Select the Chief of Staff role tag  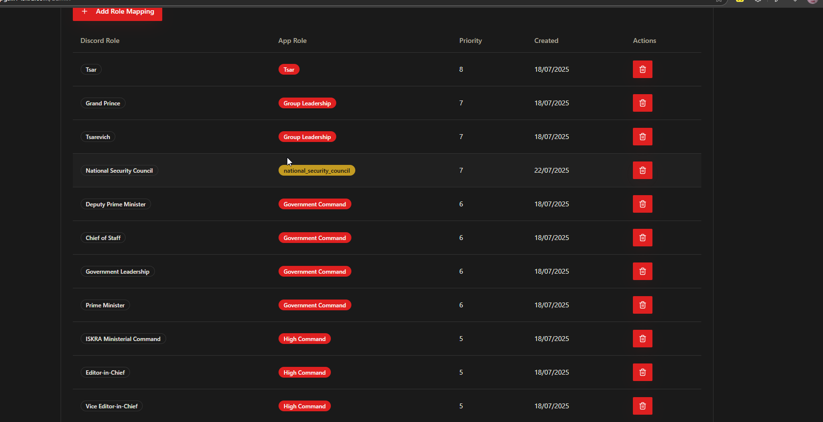click(103, 238)
